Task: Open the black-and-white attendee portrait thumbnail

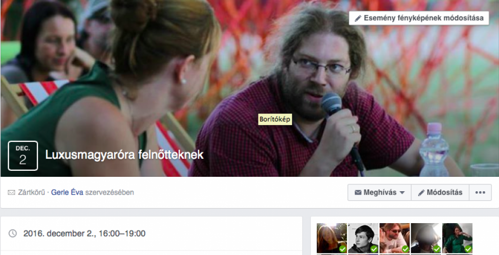Action: coord(363,238)
